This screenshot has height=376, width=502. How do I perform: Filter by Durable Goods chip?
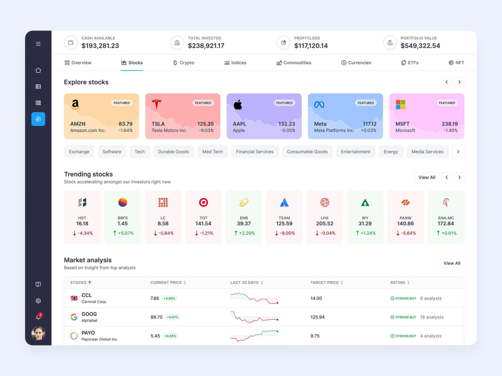pos(174,151)
